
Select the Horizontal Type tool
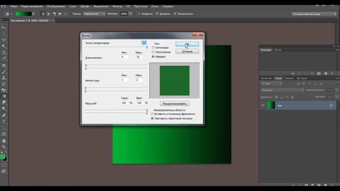(x=4, y=121)
